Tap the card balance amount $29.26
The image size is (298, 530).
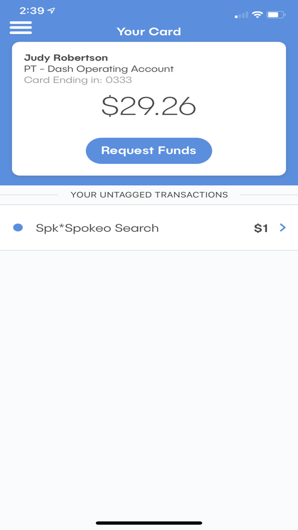point(149,107)
